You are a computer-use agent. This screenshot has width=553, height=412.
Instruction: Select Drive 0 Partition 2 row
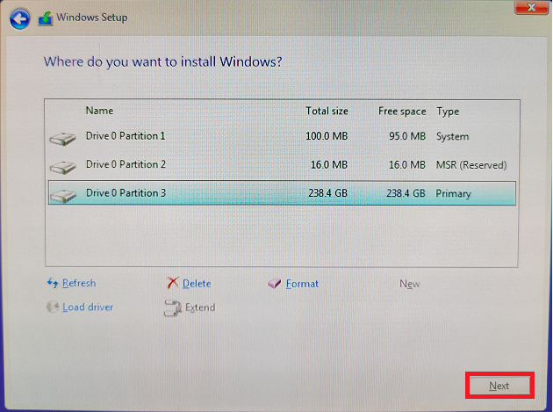(282, 165)
